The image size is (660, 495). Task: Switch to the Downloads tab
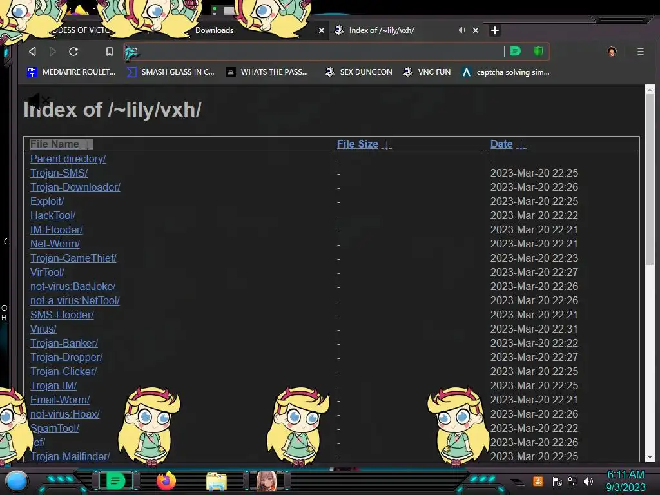click(214, 30)
